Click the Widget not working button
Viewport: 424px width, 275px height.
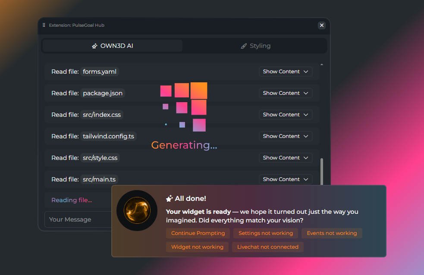(197, 247)
